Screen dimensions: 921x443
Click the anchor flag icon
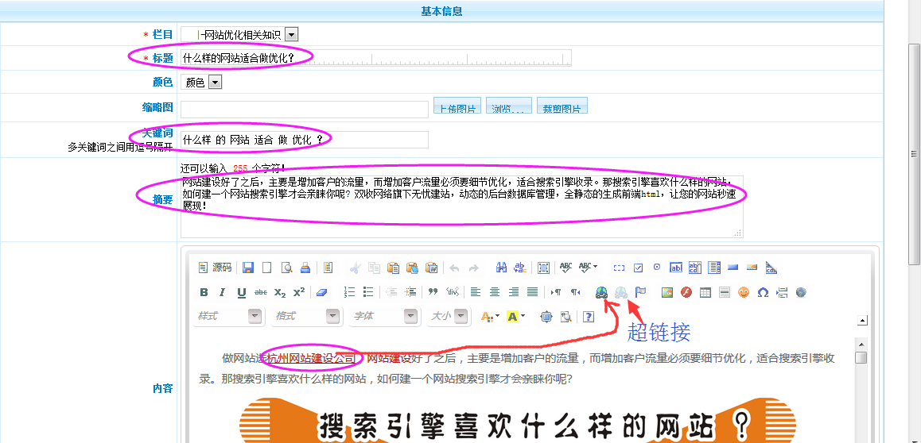[640, 292]
